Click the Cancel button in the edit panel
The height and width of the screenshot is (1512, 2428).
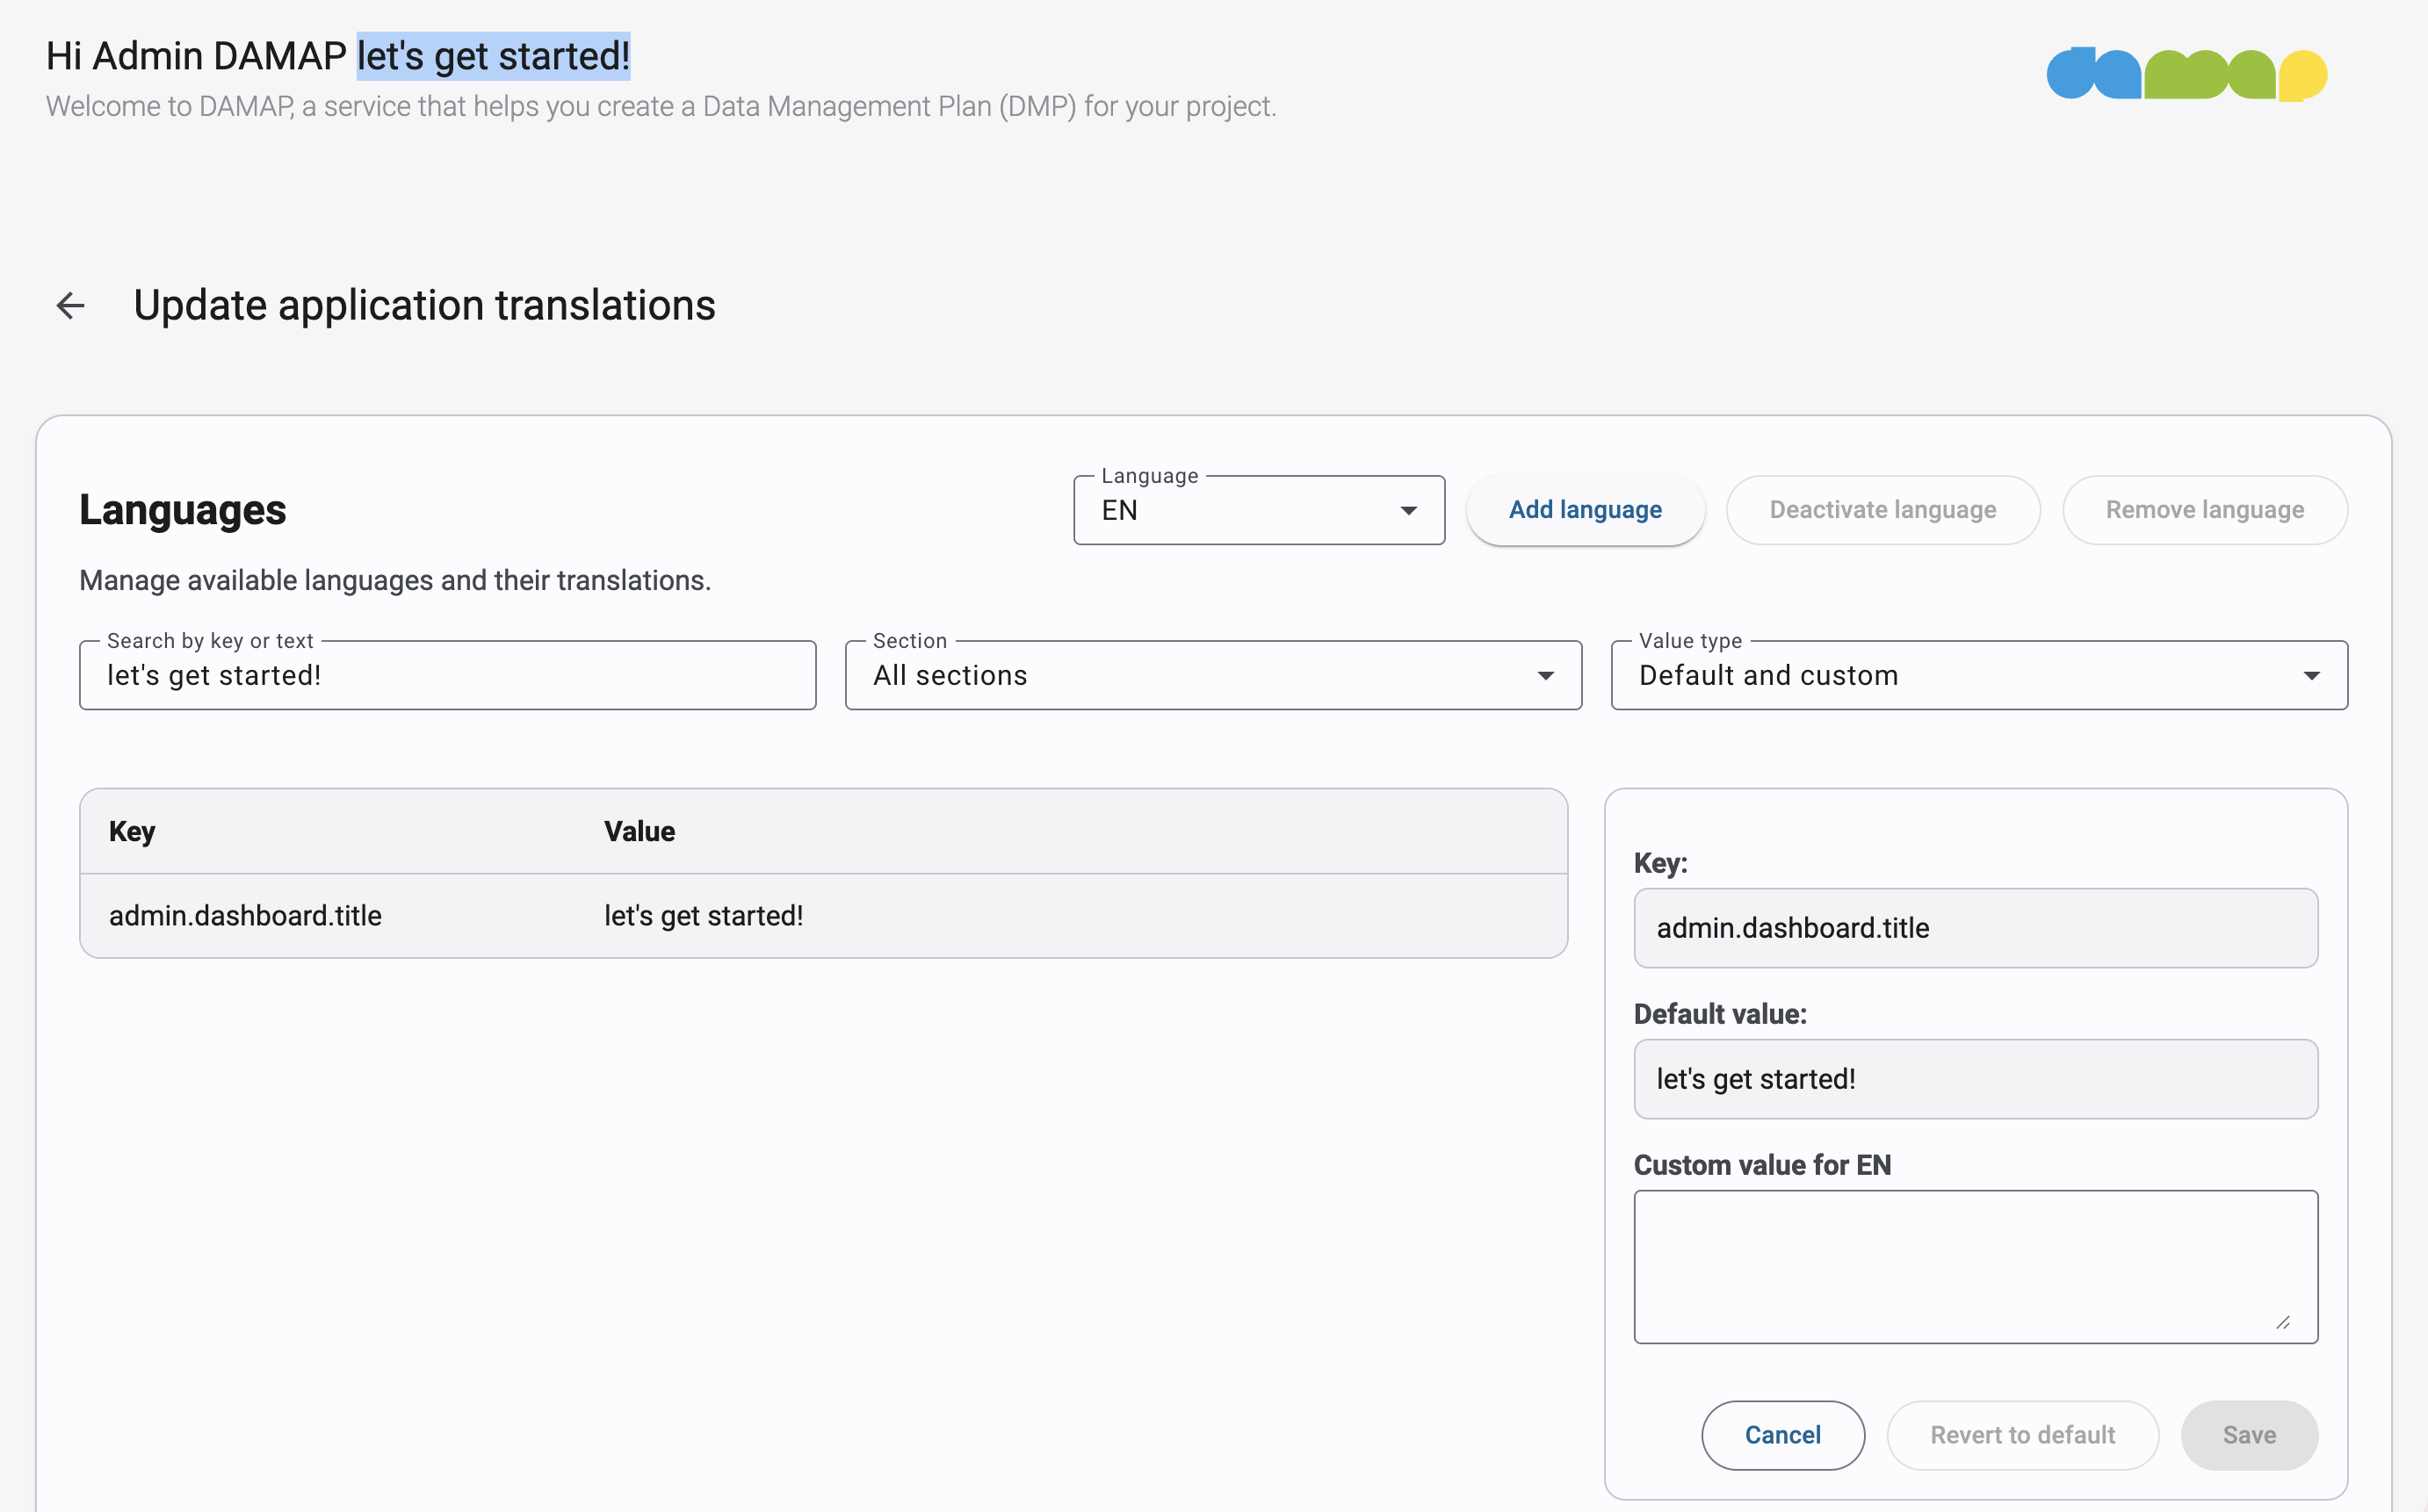[1782, 1435]
